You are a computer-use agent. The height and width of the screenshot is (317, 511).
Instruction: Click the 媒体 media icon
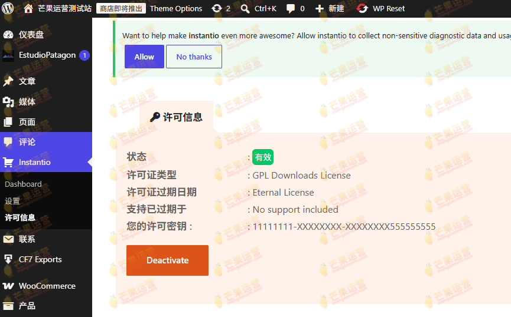tap(8, 102)
